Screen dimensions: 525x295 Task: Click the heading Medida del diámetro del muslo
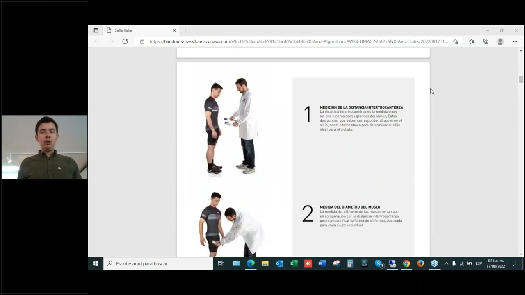click(350, 207)
